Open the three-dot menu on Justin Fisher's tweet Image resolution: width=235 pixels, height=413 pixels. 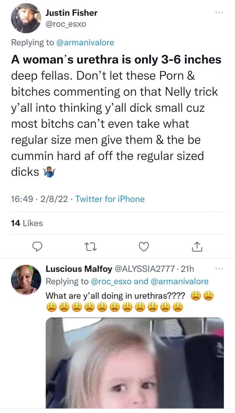[x=219, y=13]
